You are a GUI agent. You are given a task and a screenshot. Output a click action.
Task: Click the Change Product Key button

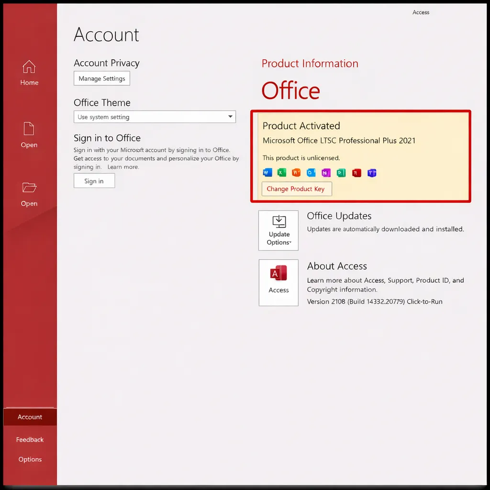pyautogui.click(x=296, y=189)
